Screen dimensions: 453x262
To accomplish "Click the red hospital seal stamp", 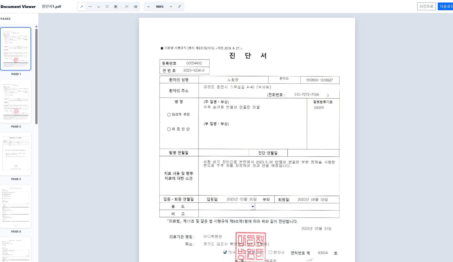I will 250,247.
